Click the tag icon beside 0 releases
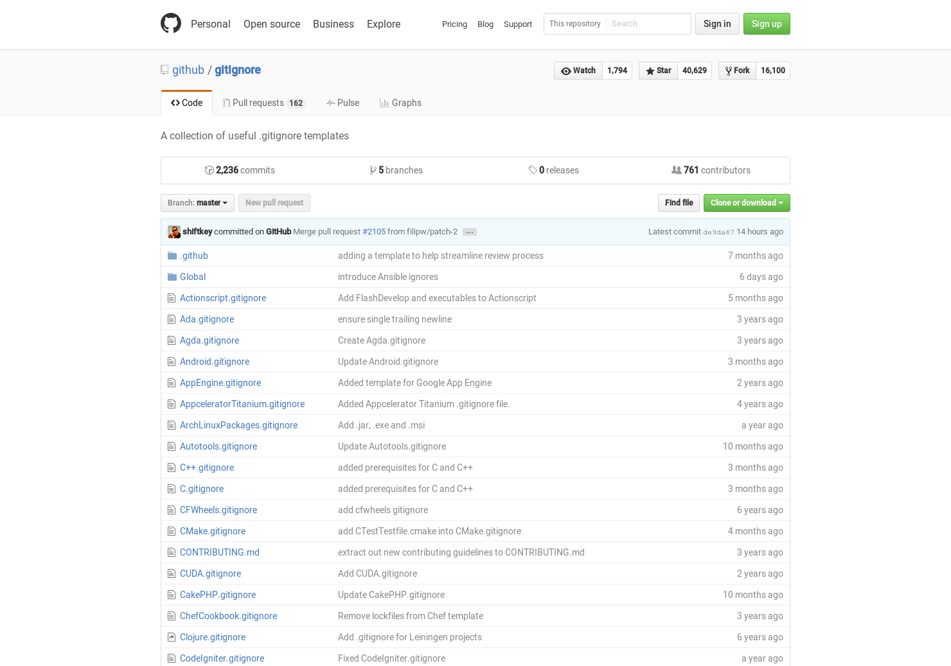Image resolution: width=951 pixels, height=666 pixels. 533,170
